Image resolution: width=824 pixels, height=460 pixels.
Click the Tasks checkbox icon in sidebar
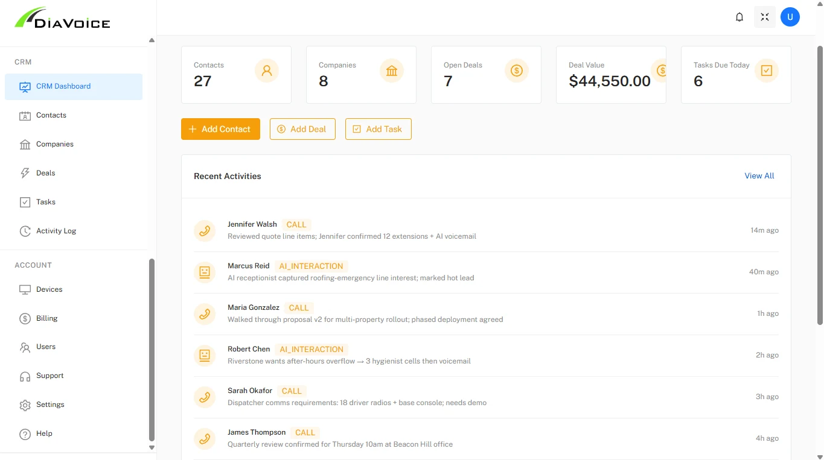(25, 203)
